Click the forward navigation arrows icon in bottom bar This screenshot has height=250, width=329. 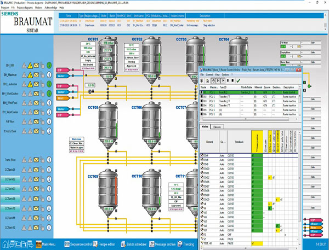click(x=30, y=244)
